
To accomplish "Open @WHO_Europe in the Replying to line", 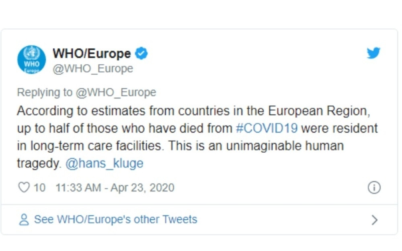I will click(115, 92).
